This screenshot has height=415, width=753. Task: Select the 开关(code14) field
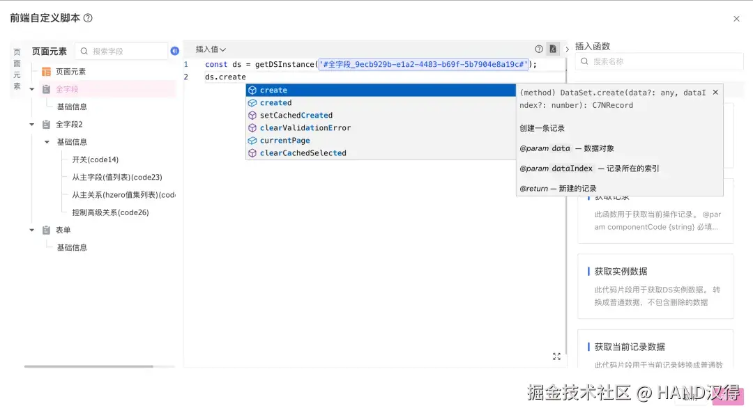(x=95, y=159)
